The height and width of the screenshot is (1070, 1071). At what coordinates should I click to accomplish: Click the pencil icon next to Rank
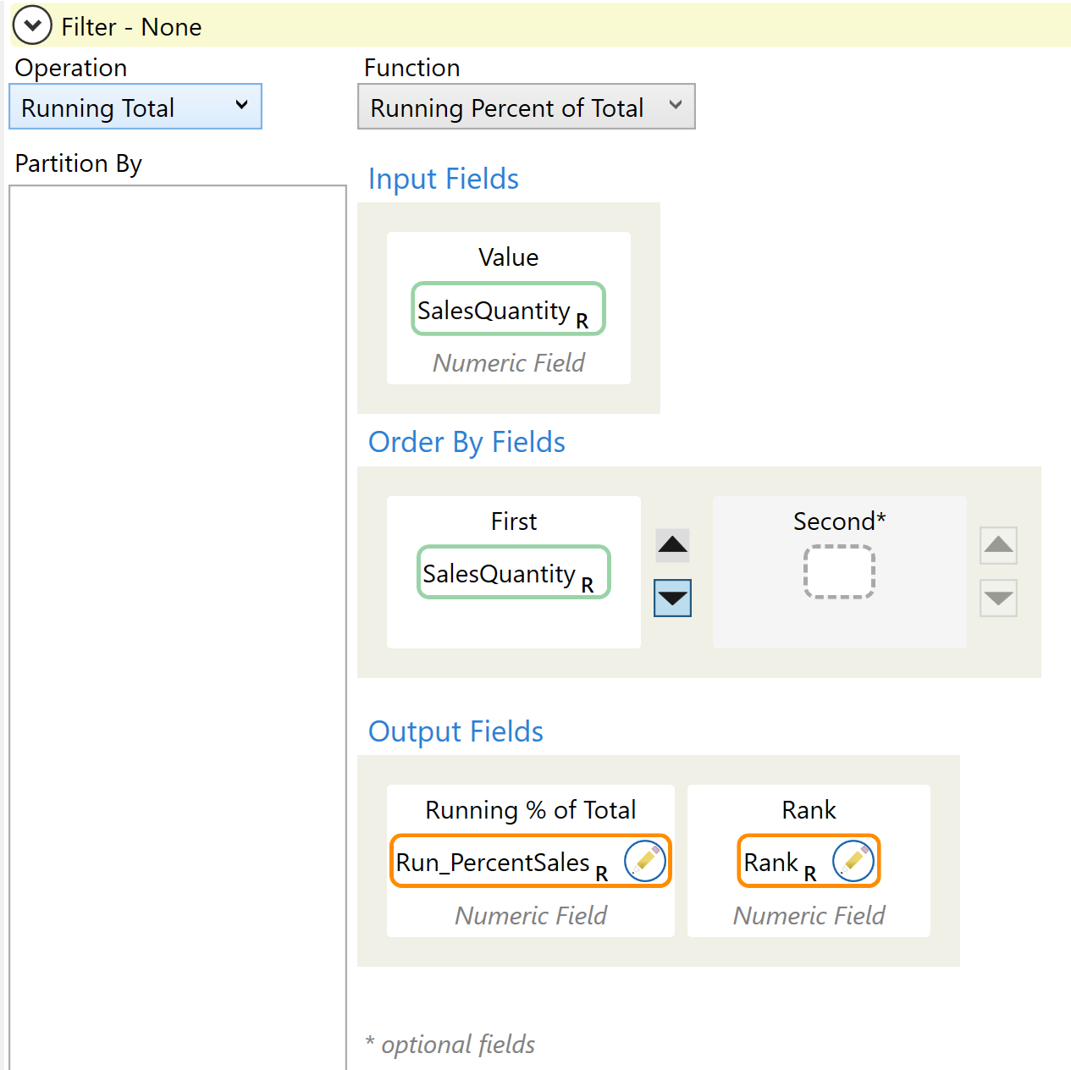coord(853,862)
